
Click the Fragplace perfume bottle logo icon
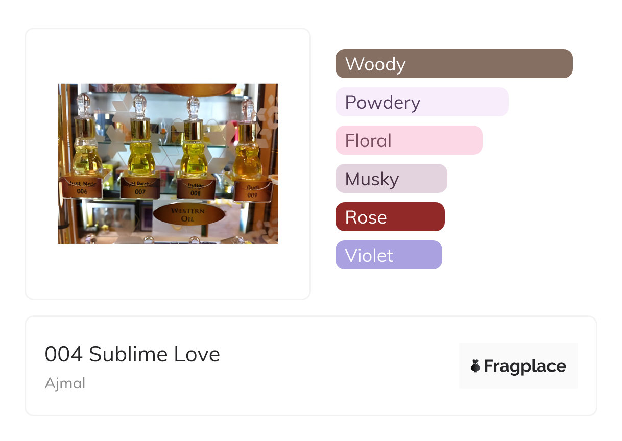point(475,366)
